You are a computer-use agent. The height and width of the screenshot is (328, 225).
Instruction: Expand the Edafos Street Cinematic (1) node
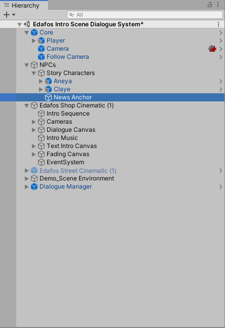[26, 170]
